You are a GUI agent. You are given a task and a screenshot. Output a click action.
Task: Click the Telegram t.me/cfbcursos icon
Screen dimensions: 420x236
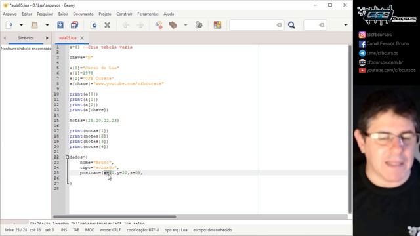pos(362,53)
